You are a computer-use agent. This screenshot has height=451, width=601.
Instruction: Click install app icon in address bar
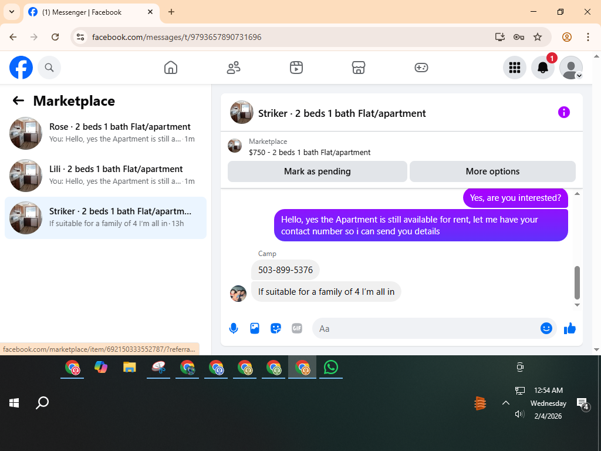(499, 37)
